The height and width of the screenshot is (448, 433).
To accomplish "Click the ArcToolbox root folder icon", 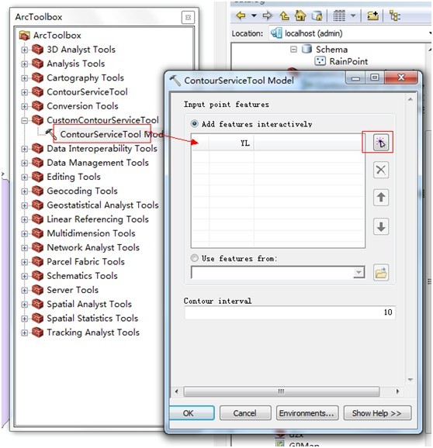I will 25,36.
